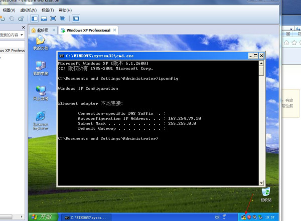Image resolution: width=301 pixels, height=221 pixels.
Task: Click the library horizontal scrollbar right arrow
Action: (x=22, y=216)
